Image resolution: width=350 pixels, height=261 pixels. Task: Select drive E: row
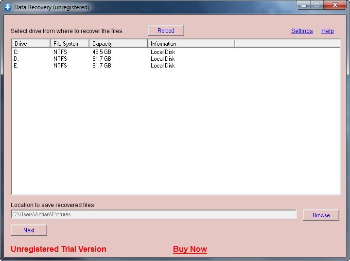[x=176, y=66]
